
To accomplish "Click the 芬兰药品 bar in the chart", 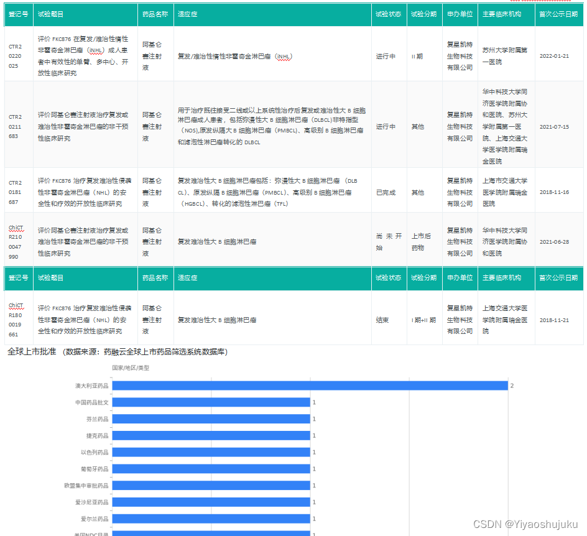I will pos(211,419).
